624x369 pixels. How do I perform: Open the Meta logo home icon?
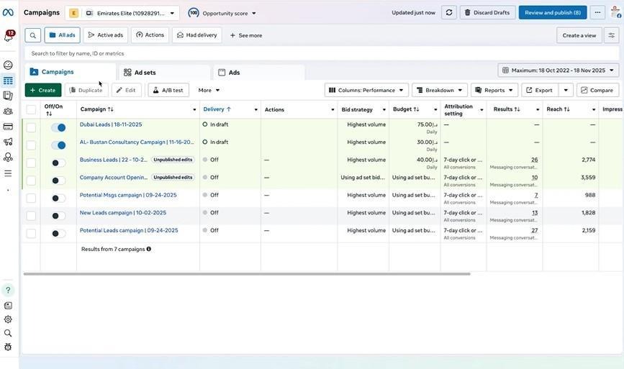pos(8,12)
